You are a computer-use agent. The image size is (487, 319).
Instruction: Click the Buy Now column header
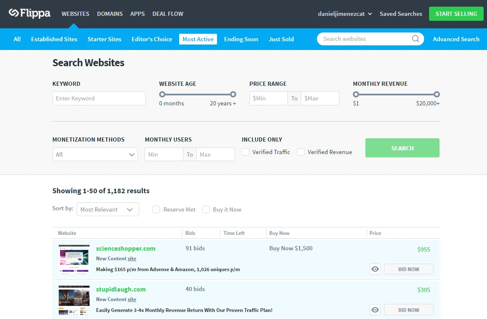tap(279, 233)
